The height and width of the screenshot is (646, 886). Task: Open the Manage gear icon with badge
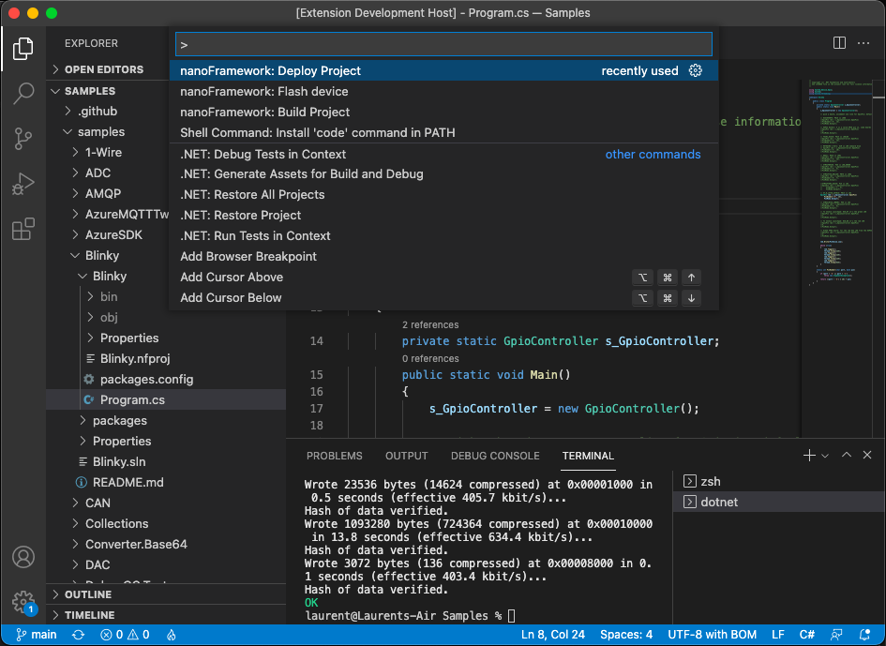point(23,602)
